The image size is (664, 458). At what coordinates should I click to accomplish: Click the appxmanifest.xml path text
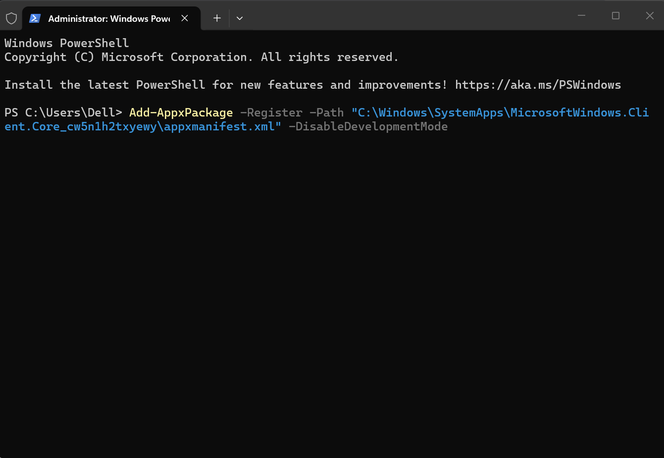tap(219, 126)
